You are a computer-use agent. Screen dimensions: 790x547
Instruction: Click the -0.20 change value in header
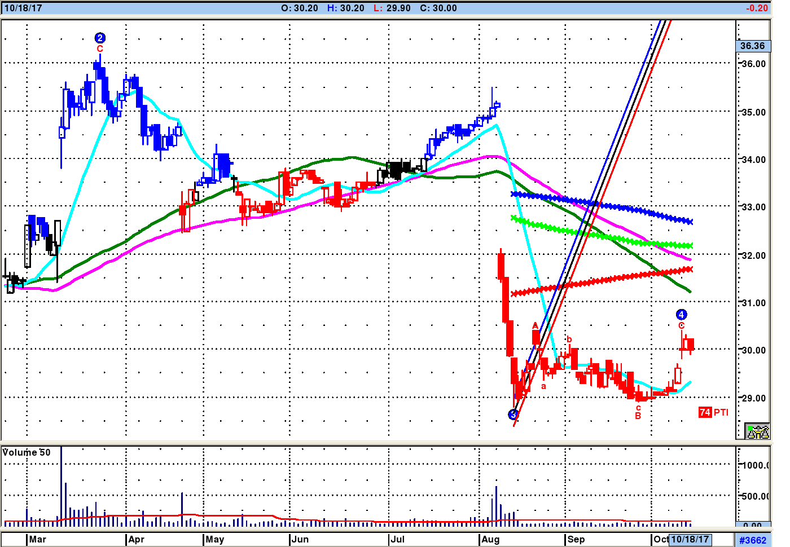(756, 8)
